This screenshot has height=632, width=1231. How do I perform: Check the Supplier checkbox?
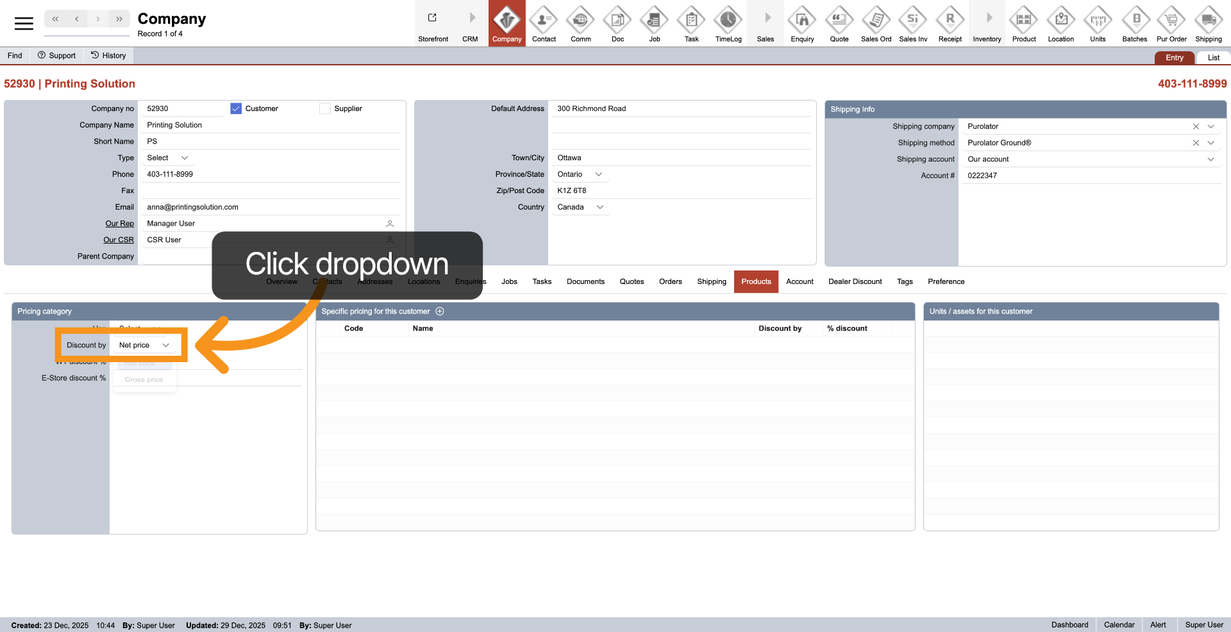325,109
